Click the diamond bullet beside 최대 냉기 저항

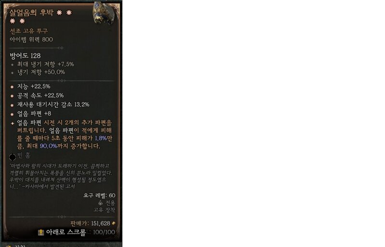click(13, 65)
